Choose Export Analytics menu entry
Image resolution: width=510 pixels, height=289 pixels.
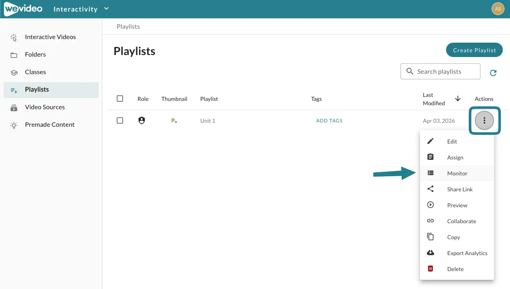[457, 253]
